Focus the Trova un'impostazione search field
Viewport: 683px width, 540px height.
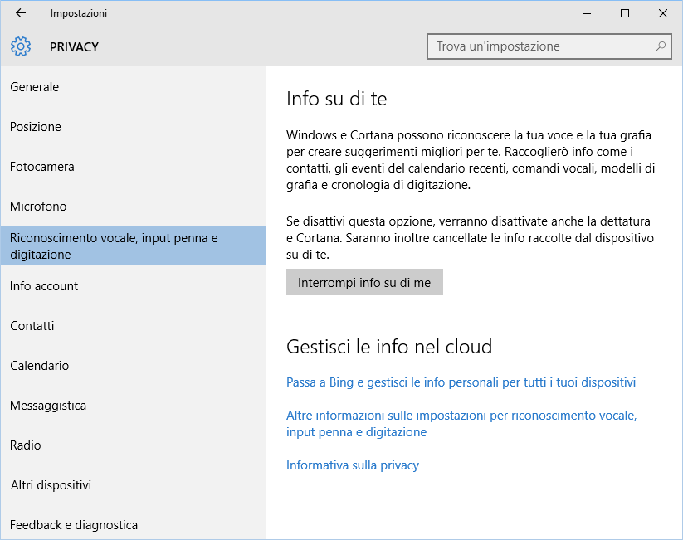click(x=549, y=46)
